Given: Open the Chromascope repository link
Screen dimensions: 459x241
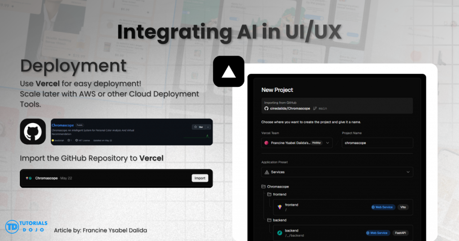Looking at the screenshot, I should pyautogui.click(x=63, y=125).
